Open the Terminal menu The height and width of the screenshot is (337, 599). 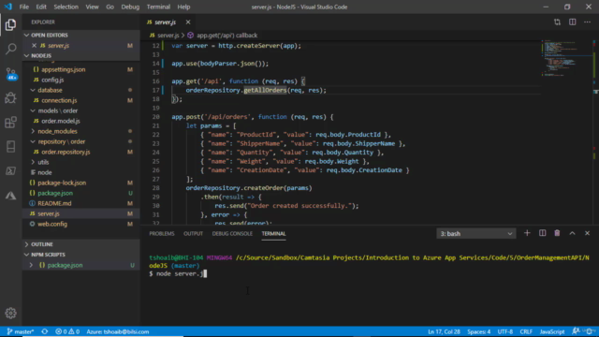point(158,7)
